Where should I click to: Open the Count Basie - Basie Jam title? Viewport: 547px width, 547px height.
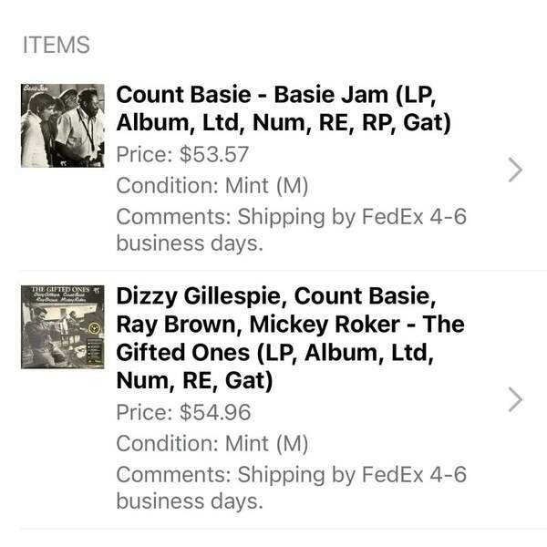(x=284, y=108)
